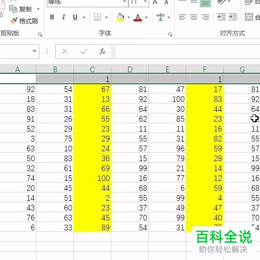Screen dimensions: 260x260
Task: Select column A header
Action: click(18, 69)
